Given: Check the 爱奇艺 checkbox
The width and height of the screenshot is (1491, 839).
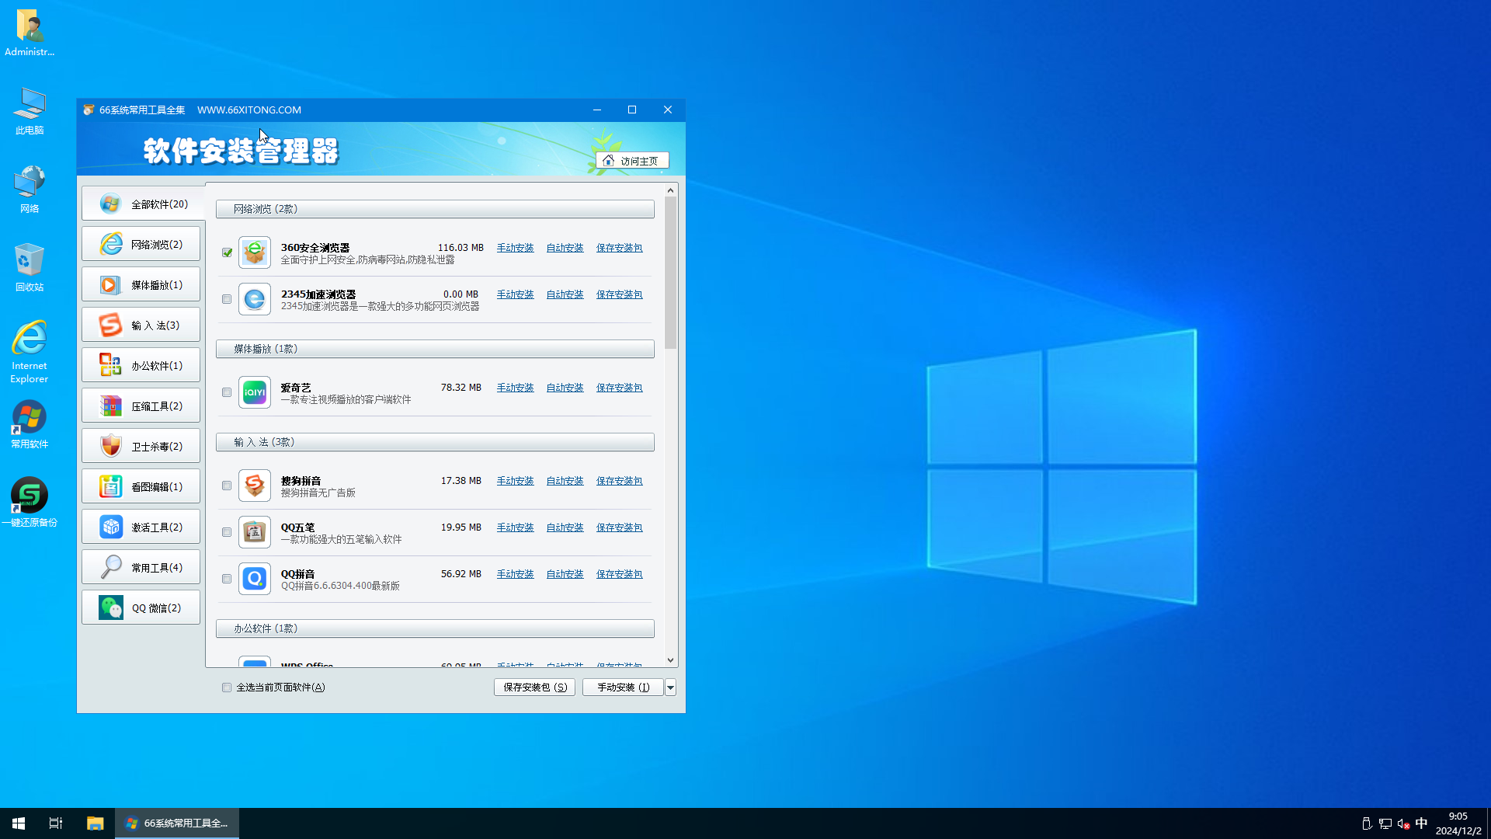Looking at the screenshot, I should point(227,392).
